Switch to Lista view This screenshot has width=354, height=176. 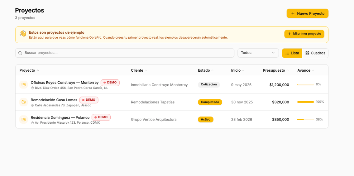pyautogui.click(x=292, y=53)
